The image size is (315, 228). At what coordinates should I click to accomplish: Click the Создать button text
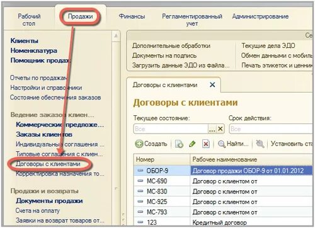coord(156,144)
